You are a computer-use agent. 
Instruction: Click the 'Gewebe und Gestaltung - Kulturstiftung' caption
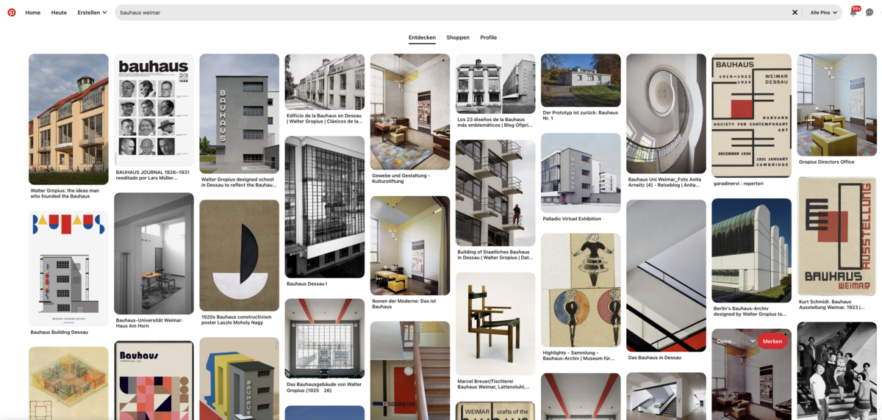click(x=401, y=178)
